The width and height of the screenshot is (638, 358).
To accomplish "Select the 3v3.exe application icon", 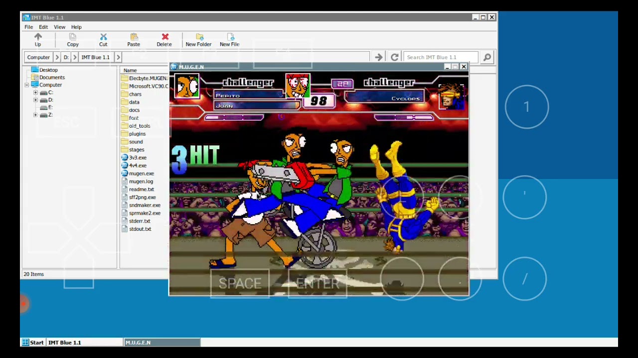I will coord(125,158).
